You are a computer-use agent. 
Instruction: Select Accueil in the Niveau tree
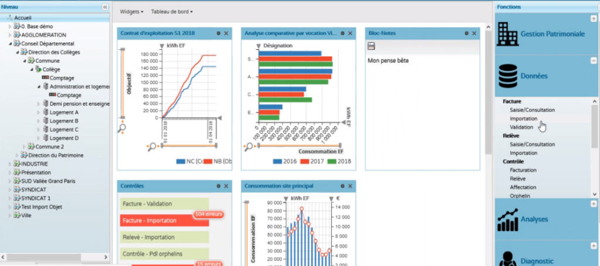23,18
